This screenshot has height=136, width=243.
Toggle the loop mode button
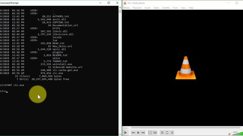(x=167, y=133)
